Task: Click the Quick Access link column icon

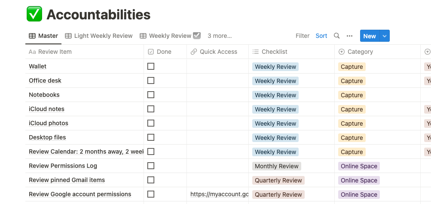Action: (x=194, y=52)
